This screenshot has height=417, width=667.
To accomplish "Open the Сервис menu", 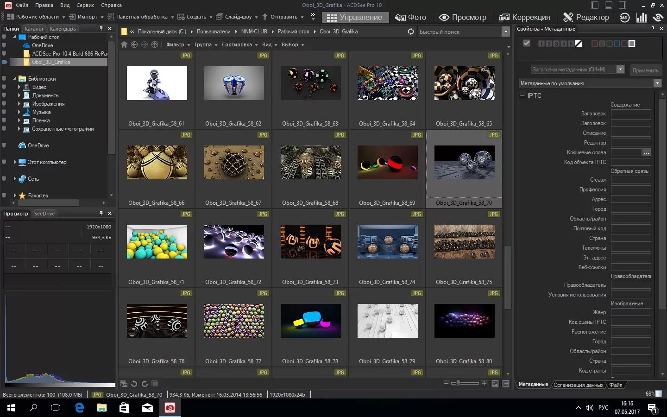I will click(85, 5).
